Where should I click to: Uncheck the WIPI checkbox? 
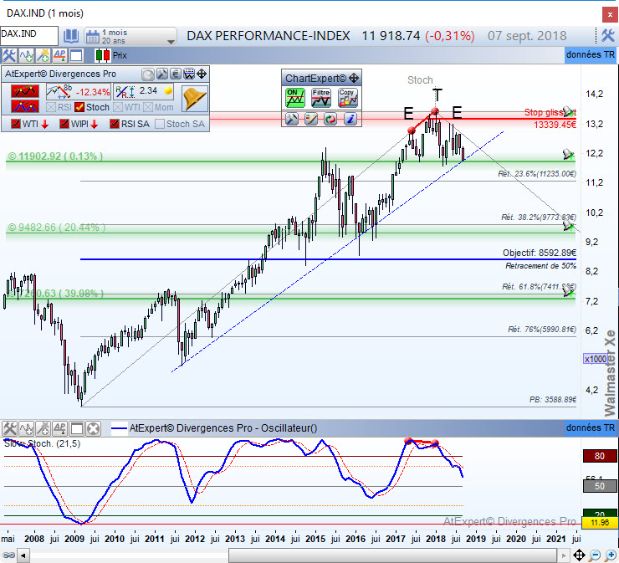coord(64,124)
